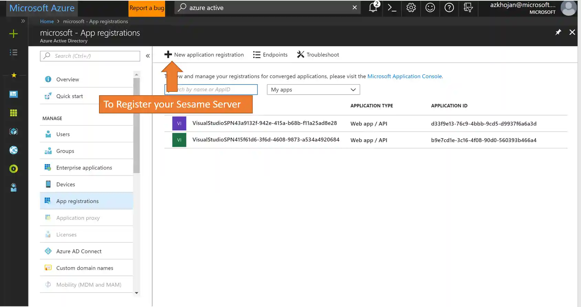Collapse the menu pane with double chevron
Image resolution: width=581 pixels, height=307 pixels.
tap(148, 56)
